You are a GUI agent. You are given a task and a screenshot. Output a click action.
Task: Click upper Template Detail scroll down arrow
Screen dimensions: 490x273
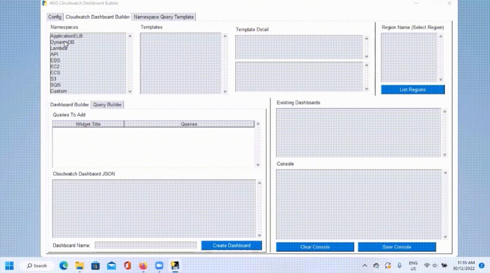[x=367, y=57]
